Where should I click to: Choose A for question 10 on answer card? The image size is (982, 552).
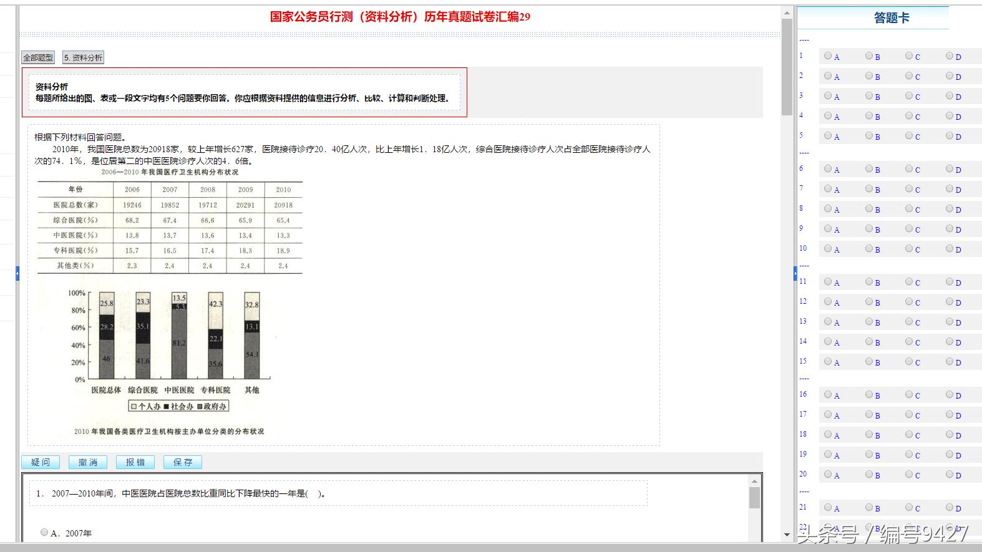[x=828, y=248]
